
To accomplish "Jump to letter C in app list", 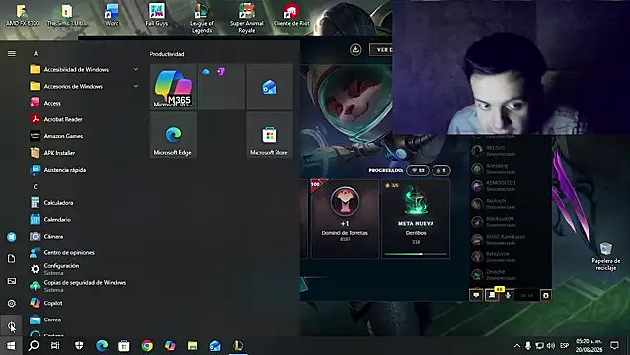I will (36, 186).
